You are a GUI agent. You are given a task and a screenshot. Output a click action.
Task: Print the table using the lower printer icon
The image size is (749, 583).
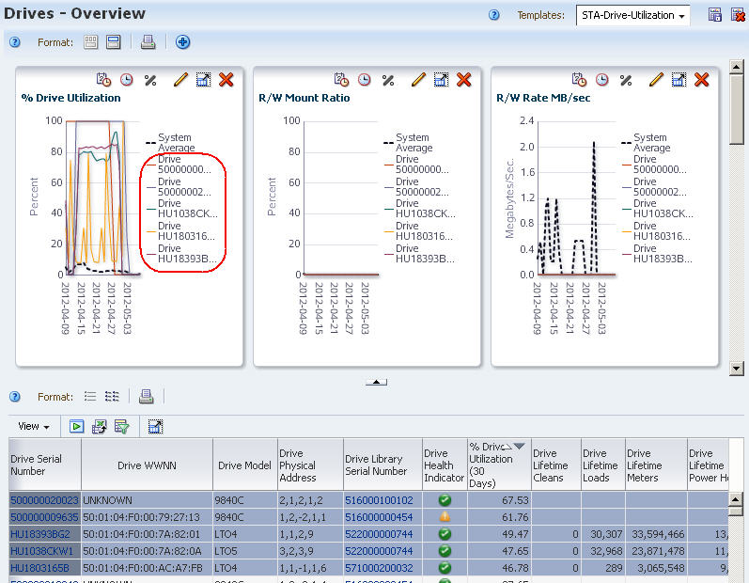(146, 396)
